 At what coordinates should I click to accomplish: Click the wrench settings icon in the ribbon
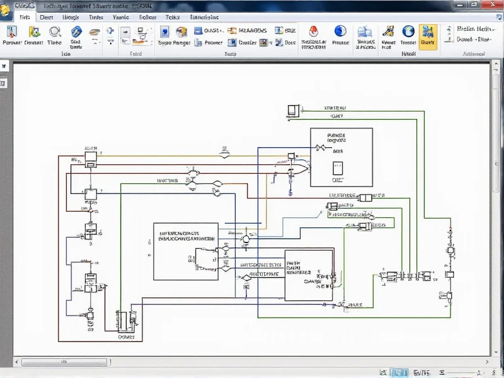[387, 33]
